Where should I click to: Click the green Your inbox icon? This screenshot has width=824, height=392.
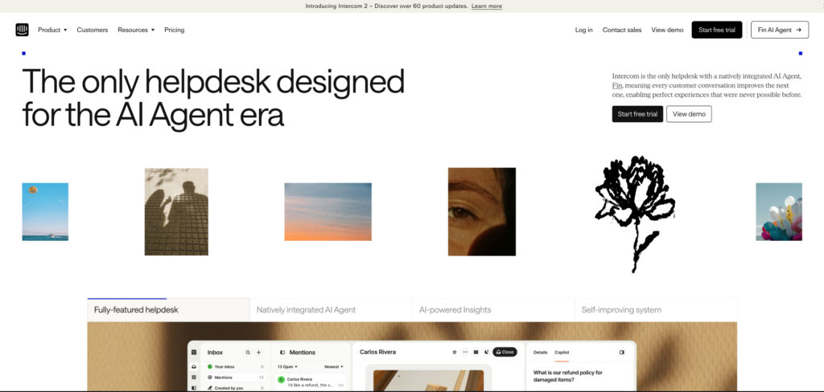coord(210,367)
